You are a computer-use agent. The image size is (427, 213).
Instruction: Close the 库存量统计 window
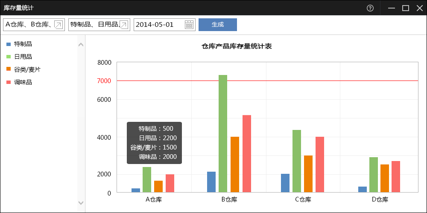point(420,8)
